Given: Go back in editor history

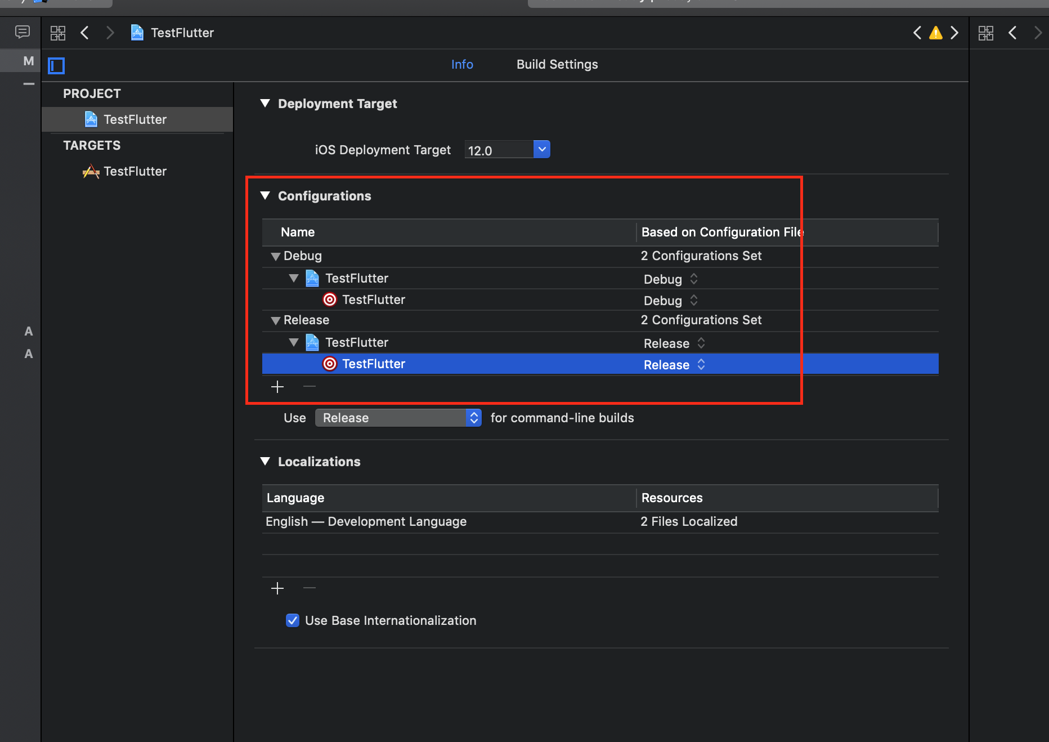Looking at the screenshot, I should click(85, 33).
